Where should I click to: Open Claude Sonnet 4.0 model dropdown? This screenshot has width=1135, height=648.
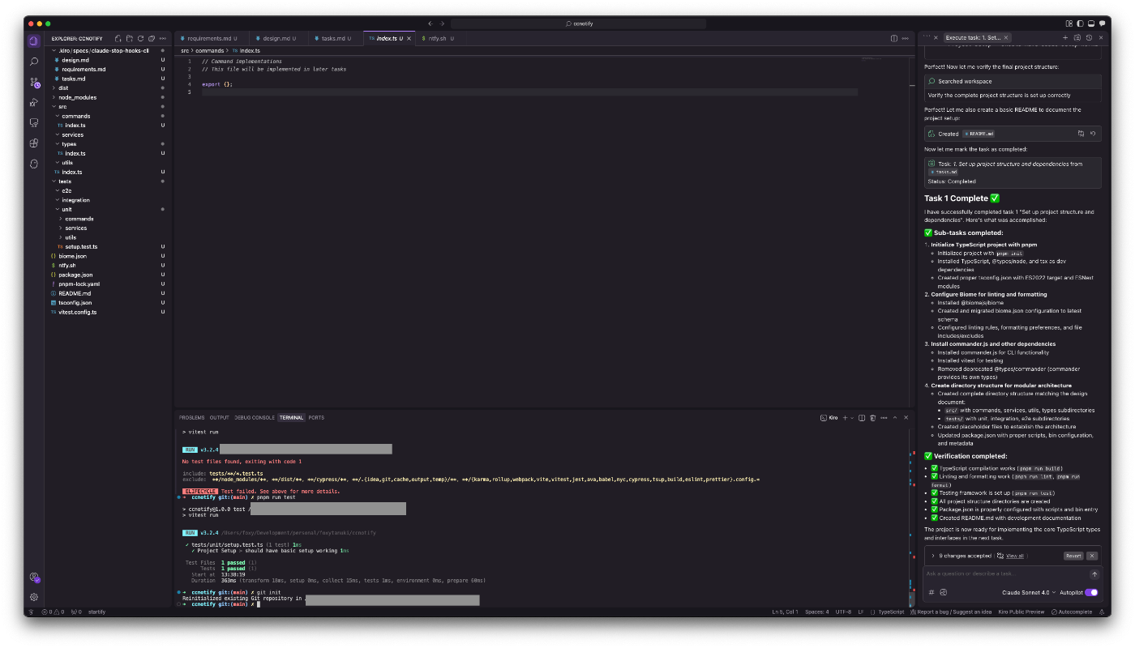coord(1029,592)
